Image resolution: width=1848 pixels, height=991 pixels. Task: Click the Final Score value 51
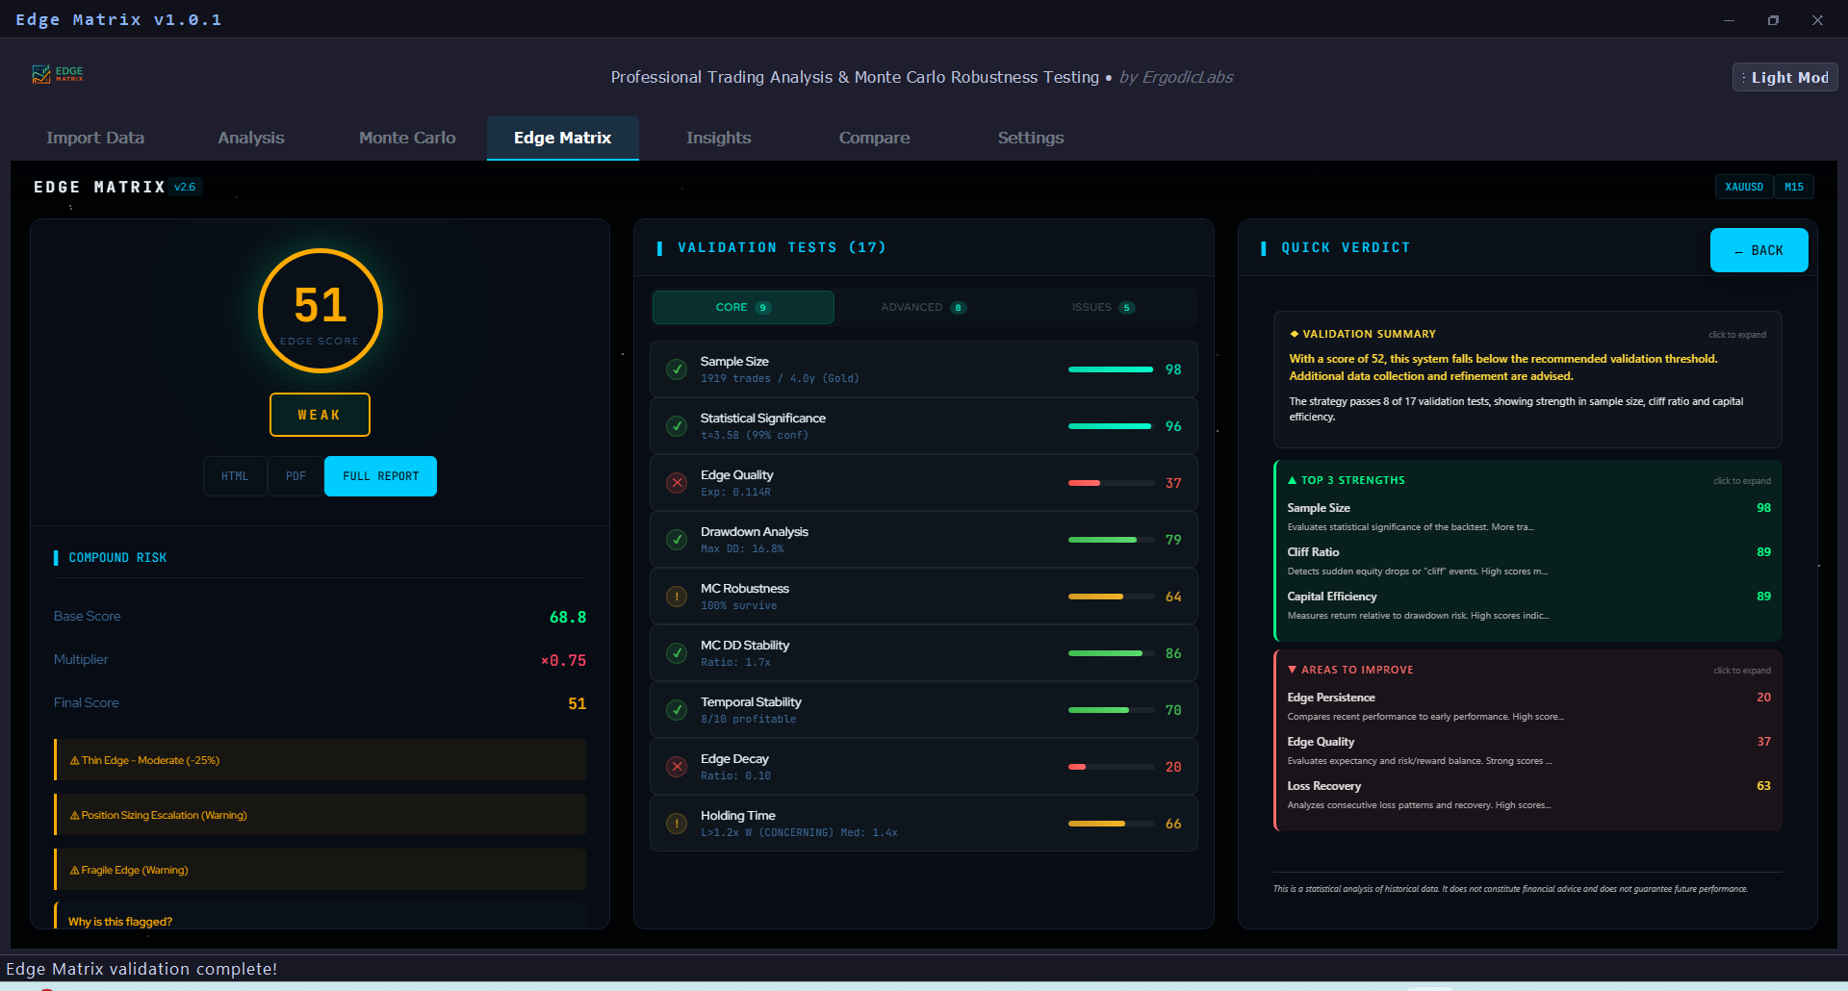tap(577, 704)
